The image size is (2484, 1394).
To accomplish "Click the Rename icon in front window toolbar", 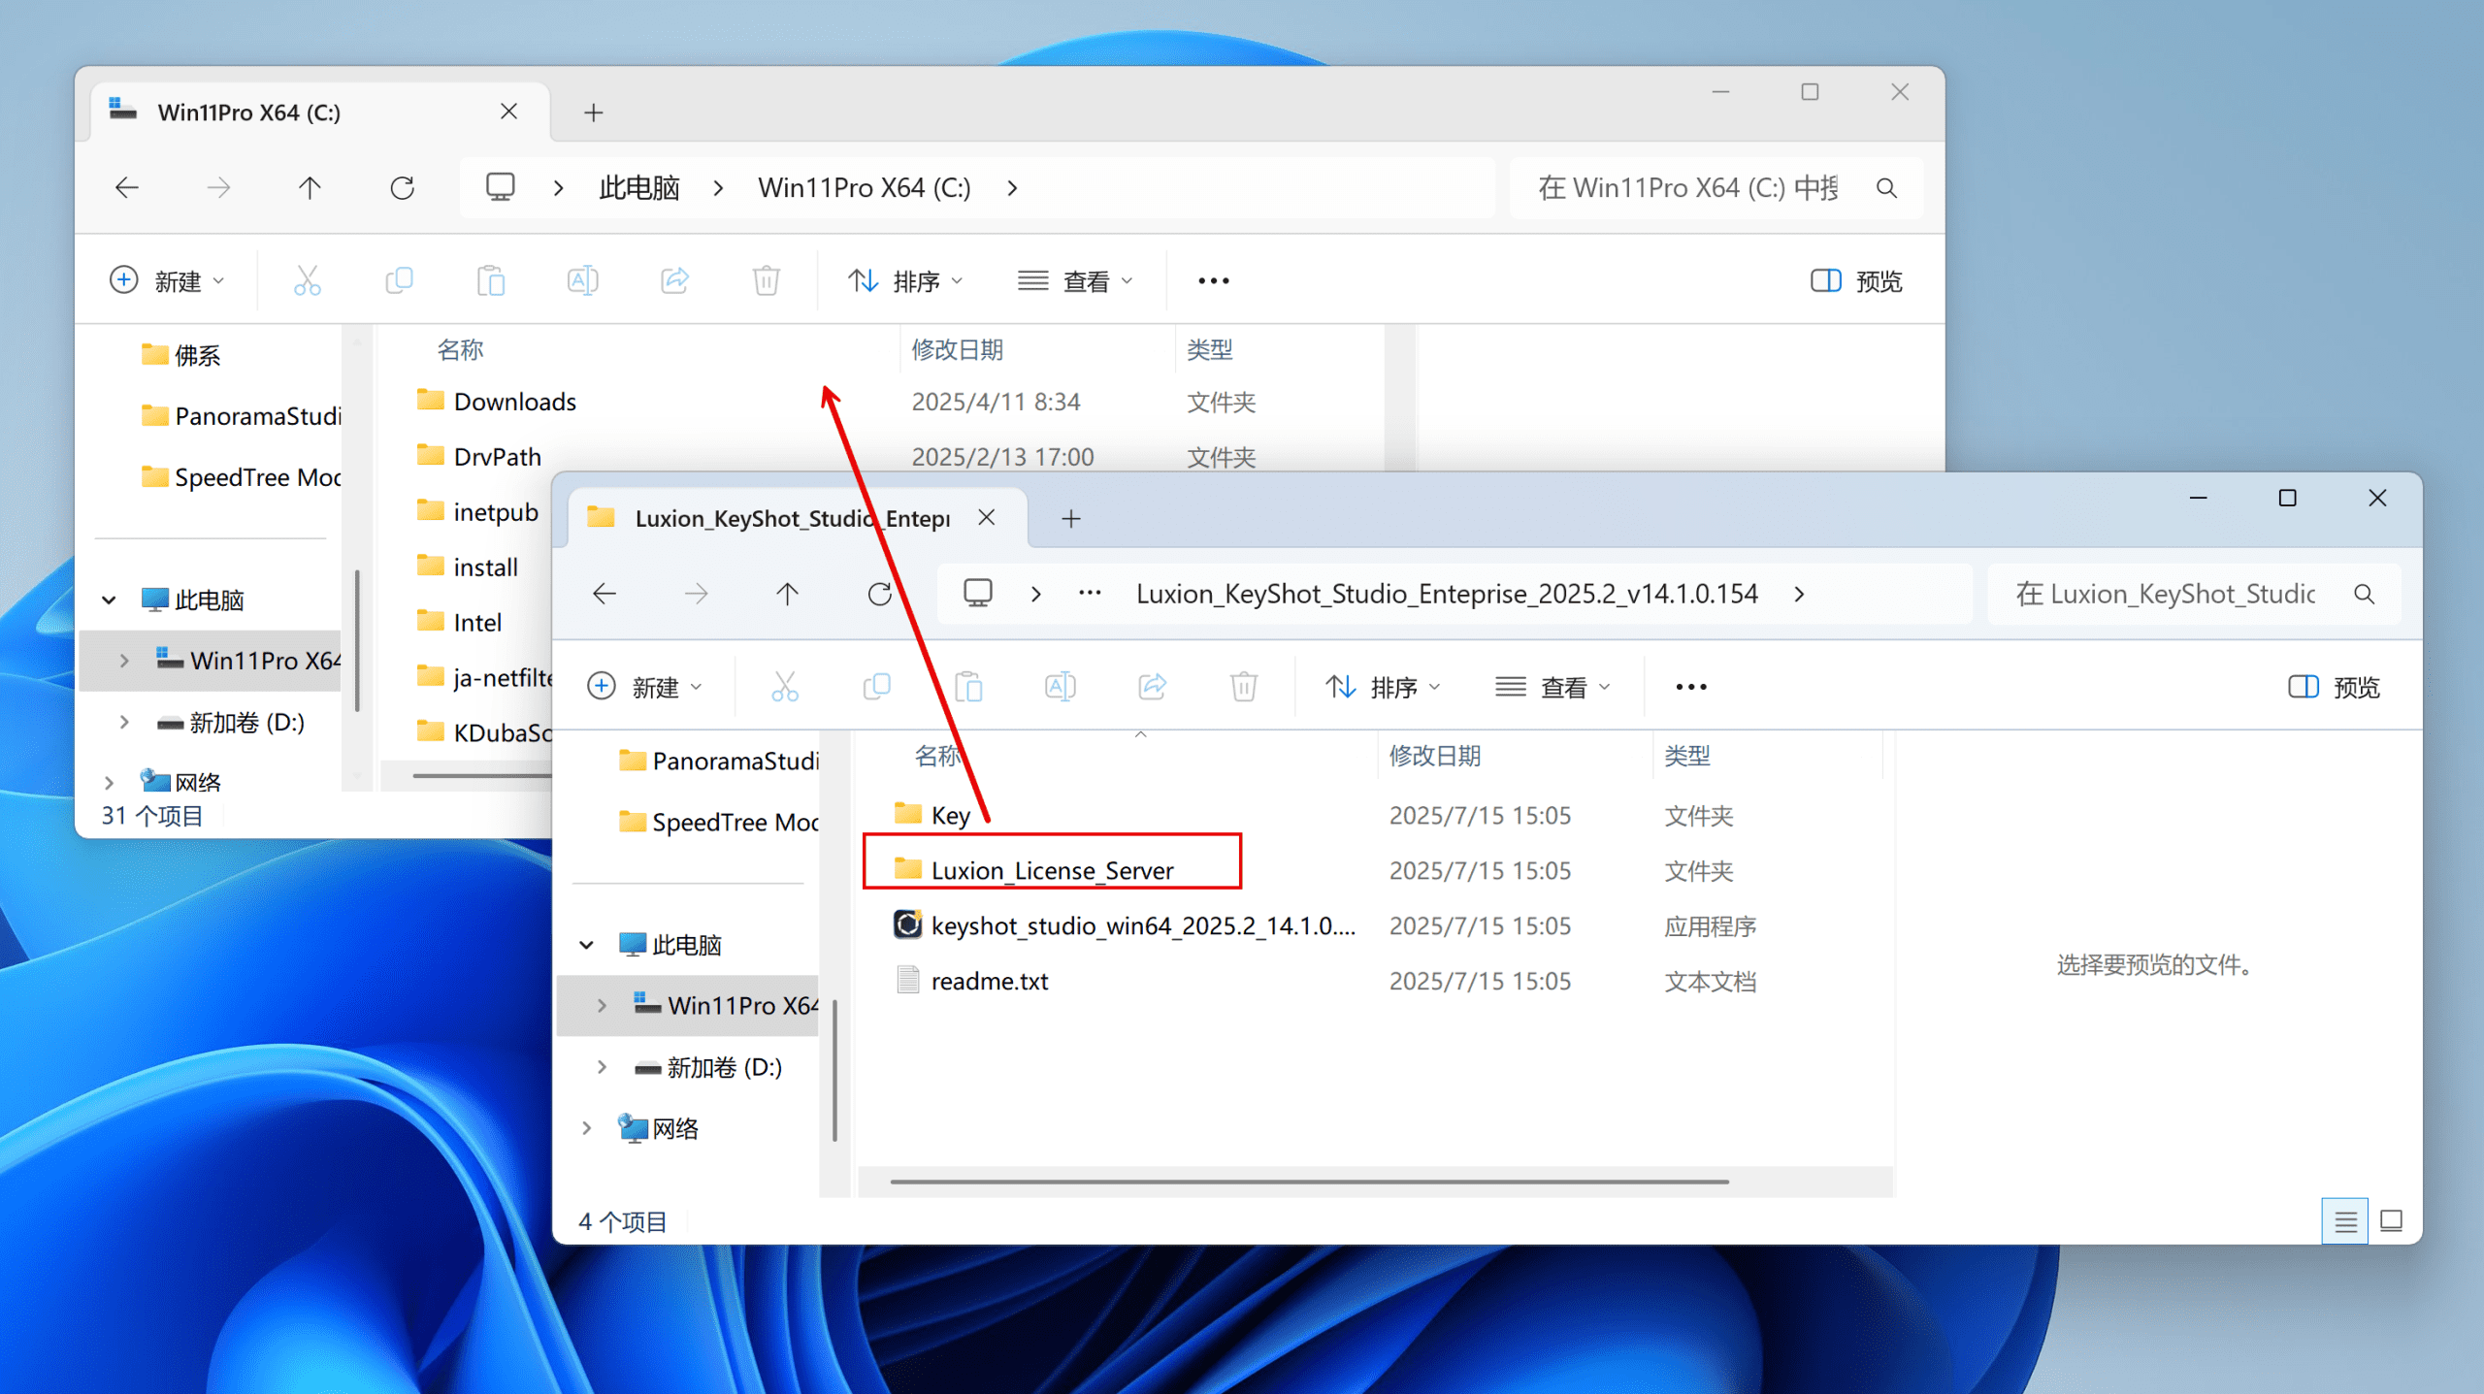I will click(x=1060, y=687).
